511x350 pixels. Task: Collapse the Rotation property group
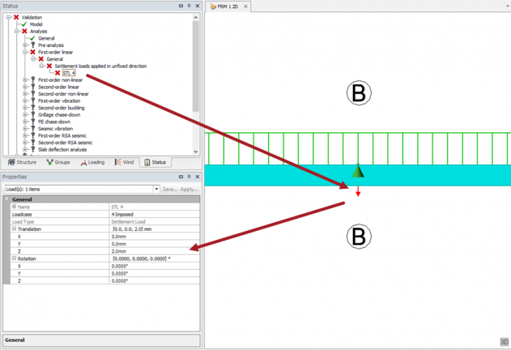coord(14,258)
